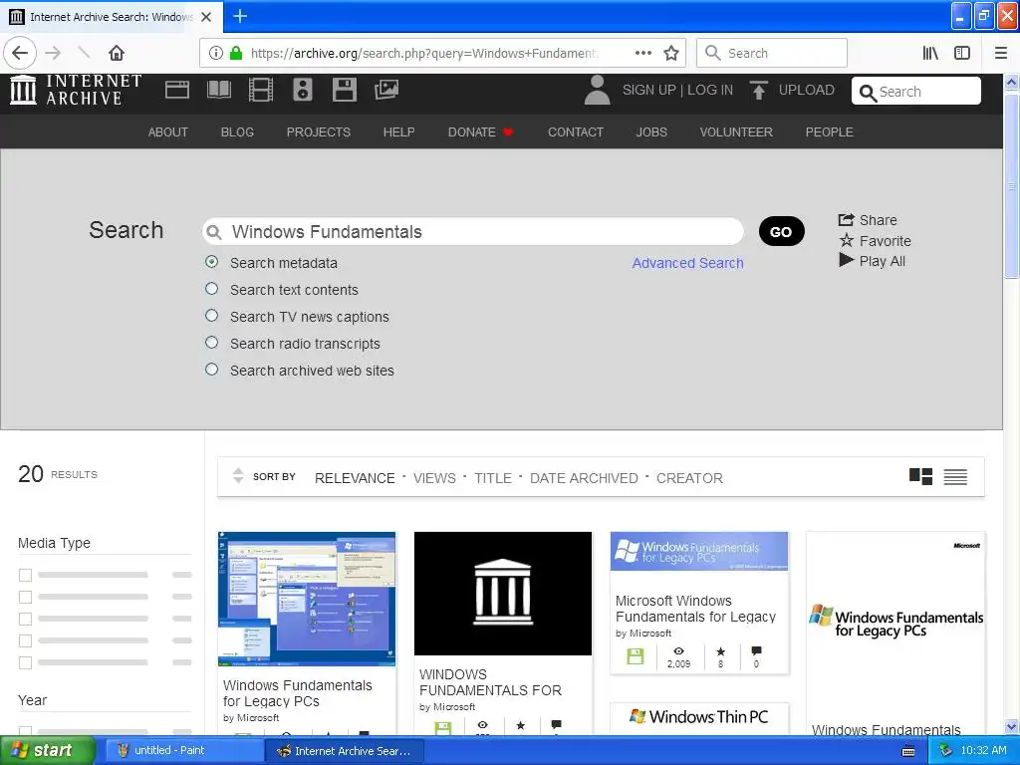Open the ABOUT menu item
This screenshot has height=765, width=1020.
pos(167,132)
